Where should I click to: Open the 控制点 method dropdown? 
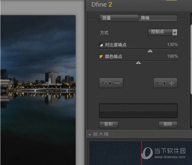pos(163,32)
